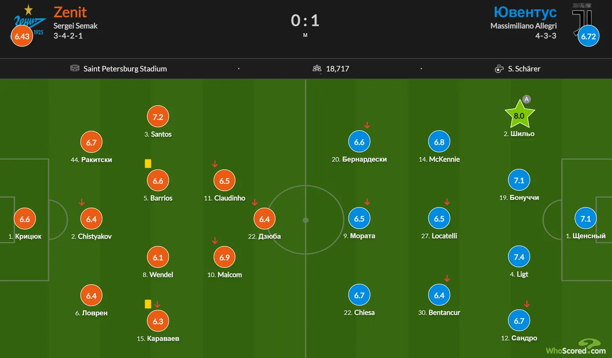Image resolution: width=612 pixels, height=358 pixels.
Task: Click the referee whistle icon
Action: pyautogui.click(x=499, y=69)
